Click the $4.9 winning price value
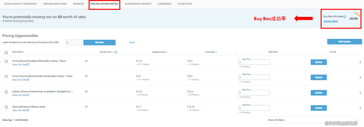This screenshot has height=127, width=364. 138,76
